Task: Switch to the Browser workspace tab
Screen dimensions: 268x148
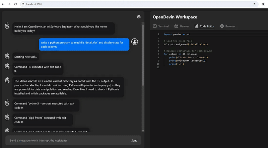Action: [228, 26]
